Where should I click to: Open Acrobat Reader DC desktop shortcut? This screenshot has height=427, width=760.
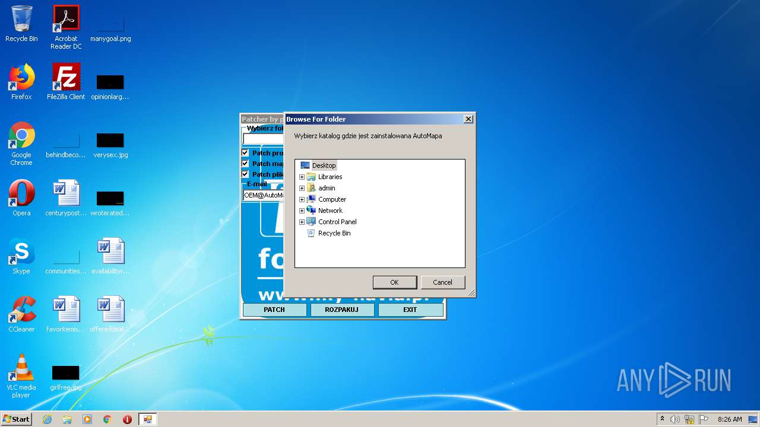[x=66, y=27]
